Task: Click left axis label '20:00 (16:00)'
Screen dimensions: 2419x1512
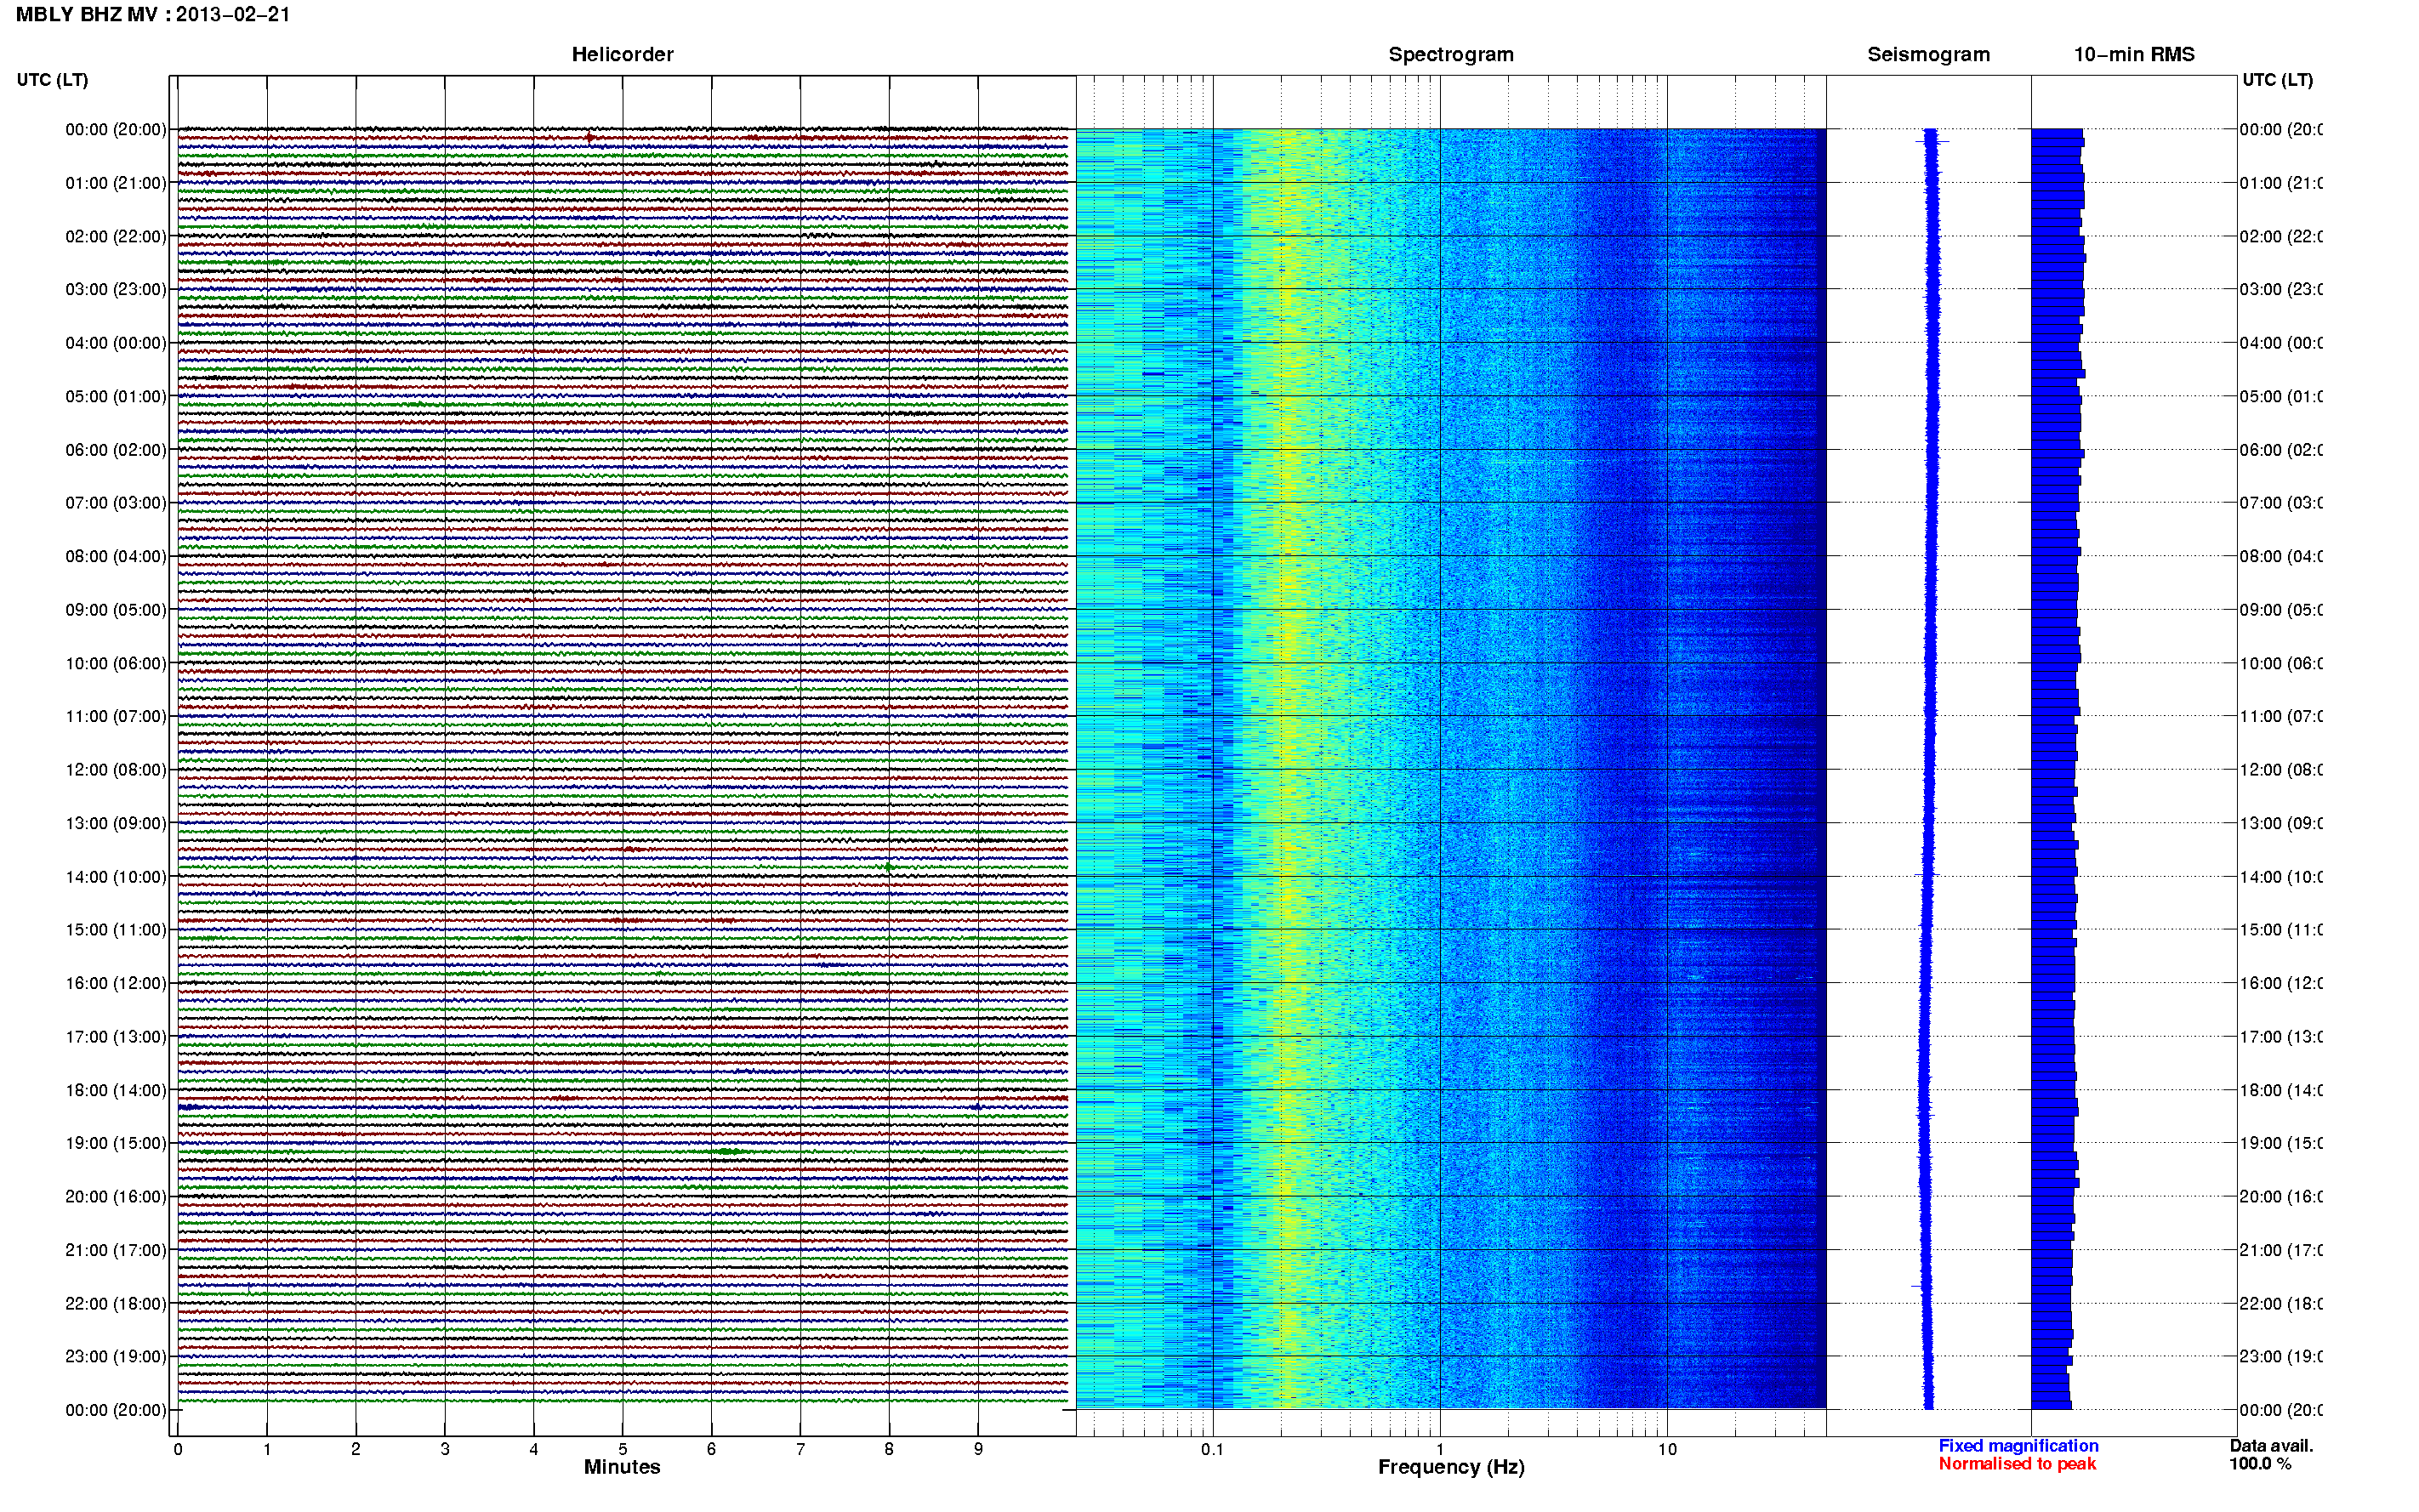Action: pyautogui.click(x=116, y=1196)
